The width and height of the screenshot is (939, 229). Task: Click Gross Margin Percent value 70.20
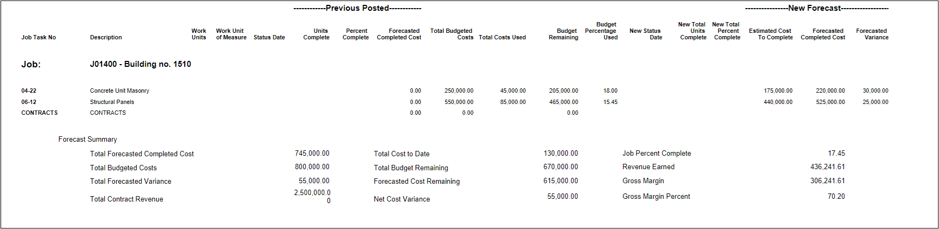[x=836, y=197]
